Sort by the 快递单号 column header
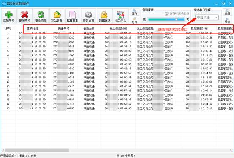234x158 pixels. tap(63, 28)
